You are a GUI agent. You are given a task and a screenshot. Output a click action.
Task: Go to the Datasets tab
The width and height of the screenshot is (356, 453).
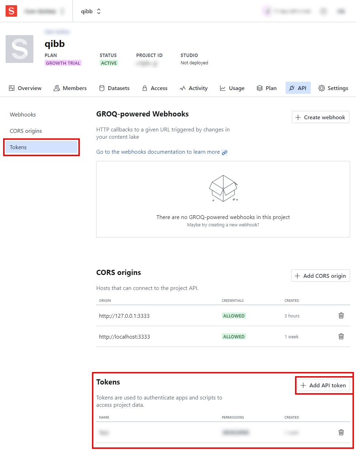(114, 88)
